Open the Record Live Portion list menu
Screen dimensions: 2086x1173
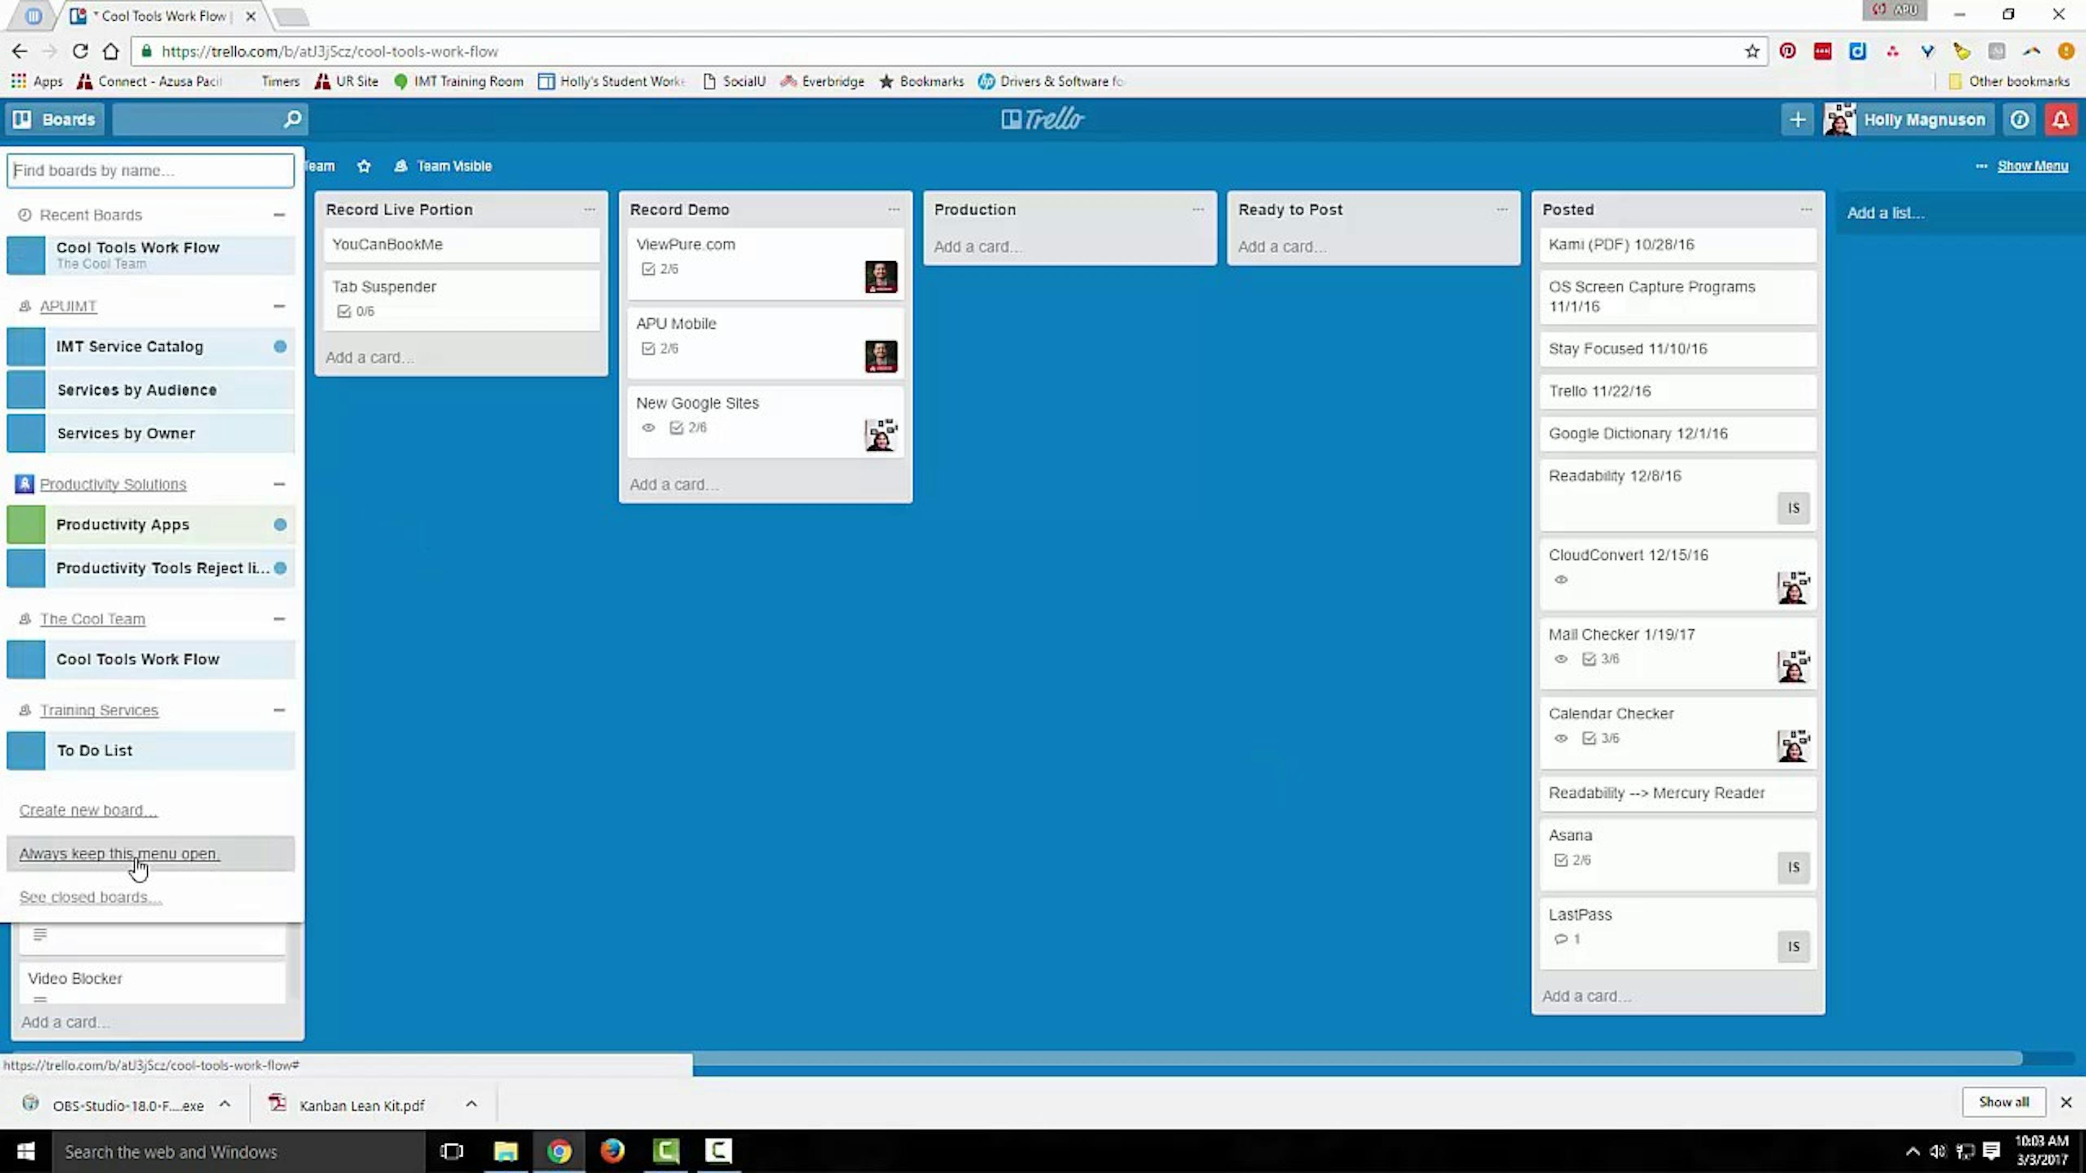tap(589, 210)
